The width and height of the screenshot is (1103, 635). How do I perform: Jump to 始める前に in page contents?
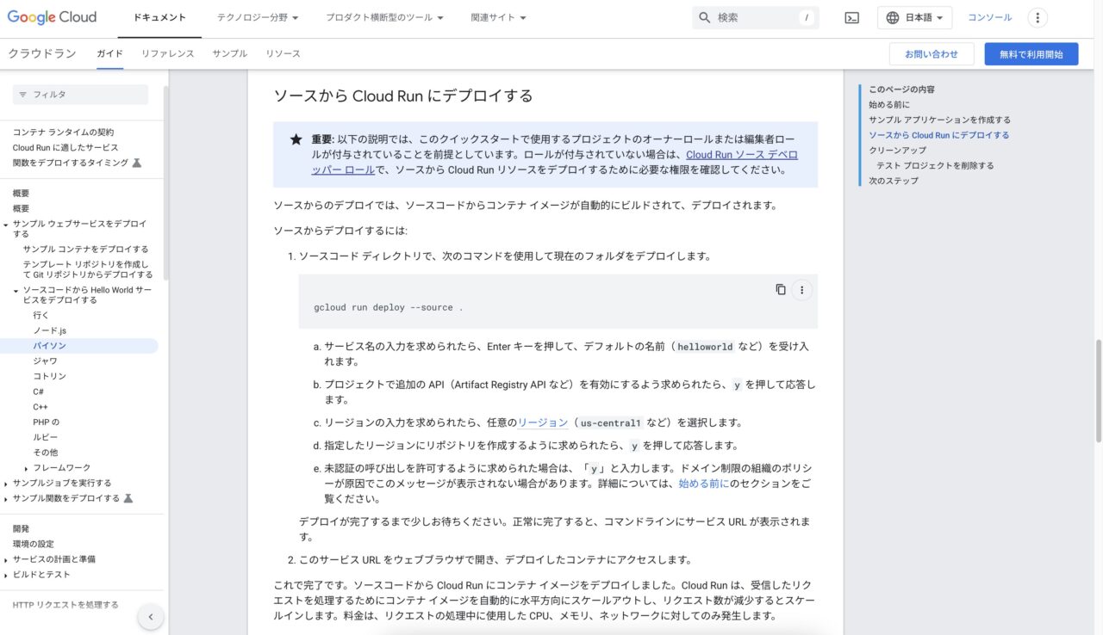click(x=888, y=104)
